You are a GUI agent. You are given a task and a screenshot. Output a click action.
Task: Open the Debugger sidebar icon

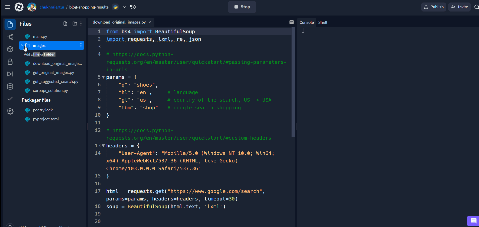click(x=10, y=74)
